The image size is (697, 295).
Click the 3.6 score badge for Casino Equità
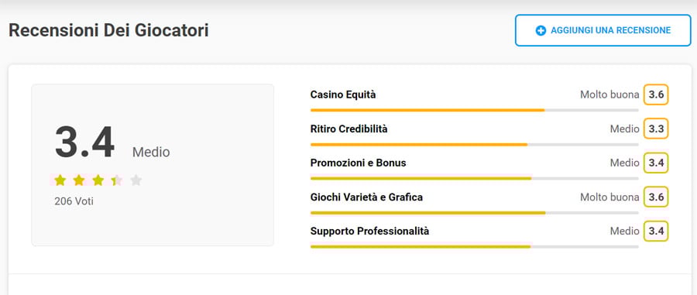tap(656, 94)
